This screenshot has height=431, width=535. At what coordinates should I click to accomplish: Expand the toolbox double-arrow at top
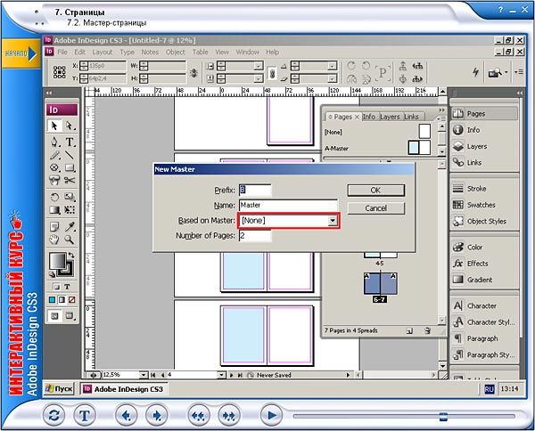click(x=49, y=93)
